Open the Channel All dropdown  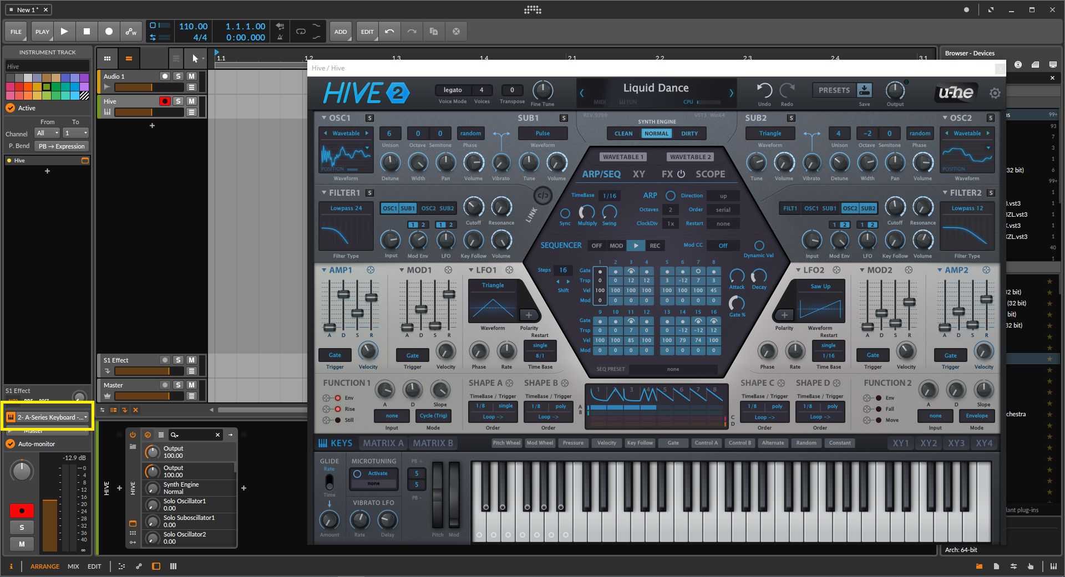coord(47,133)
